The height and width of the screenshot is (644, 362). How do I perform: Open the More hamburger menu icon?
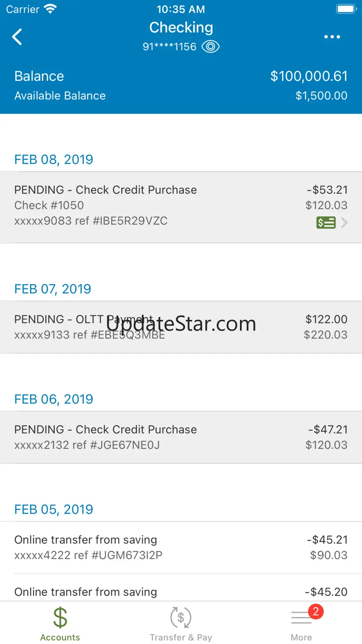click(301, 618)
